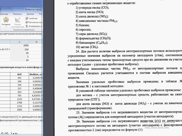Viewport: 182px width, 136px height.
Task: Select emission value 0,49804 in row 337
Action: pyautogui.click(x=35, y=88)
